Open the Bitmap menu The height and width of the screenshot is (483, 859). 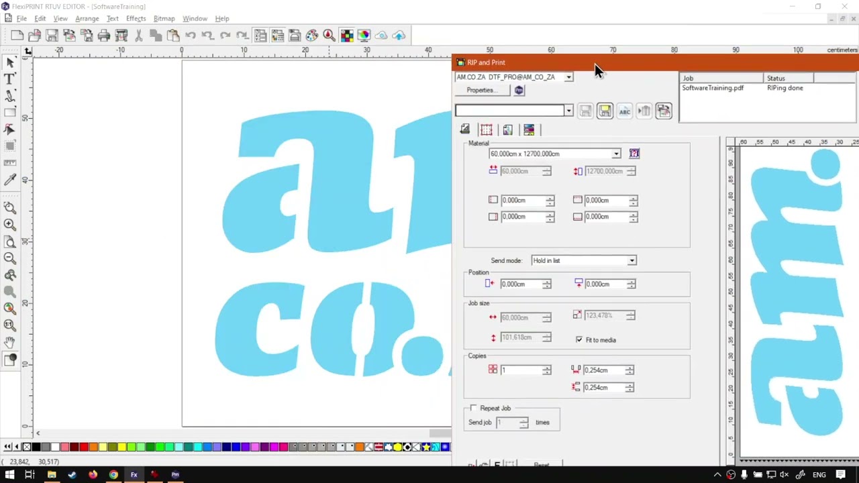tap(164, 18)
